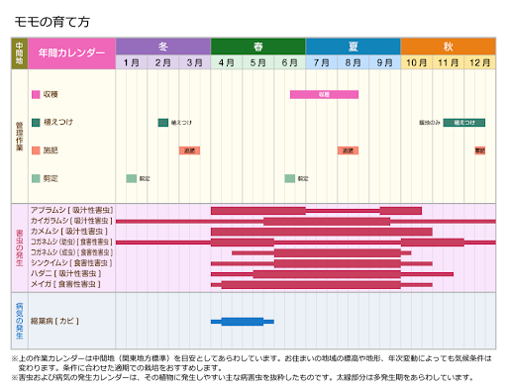Click the 年間カレンダー header cell

click(71, 53)
